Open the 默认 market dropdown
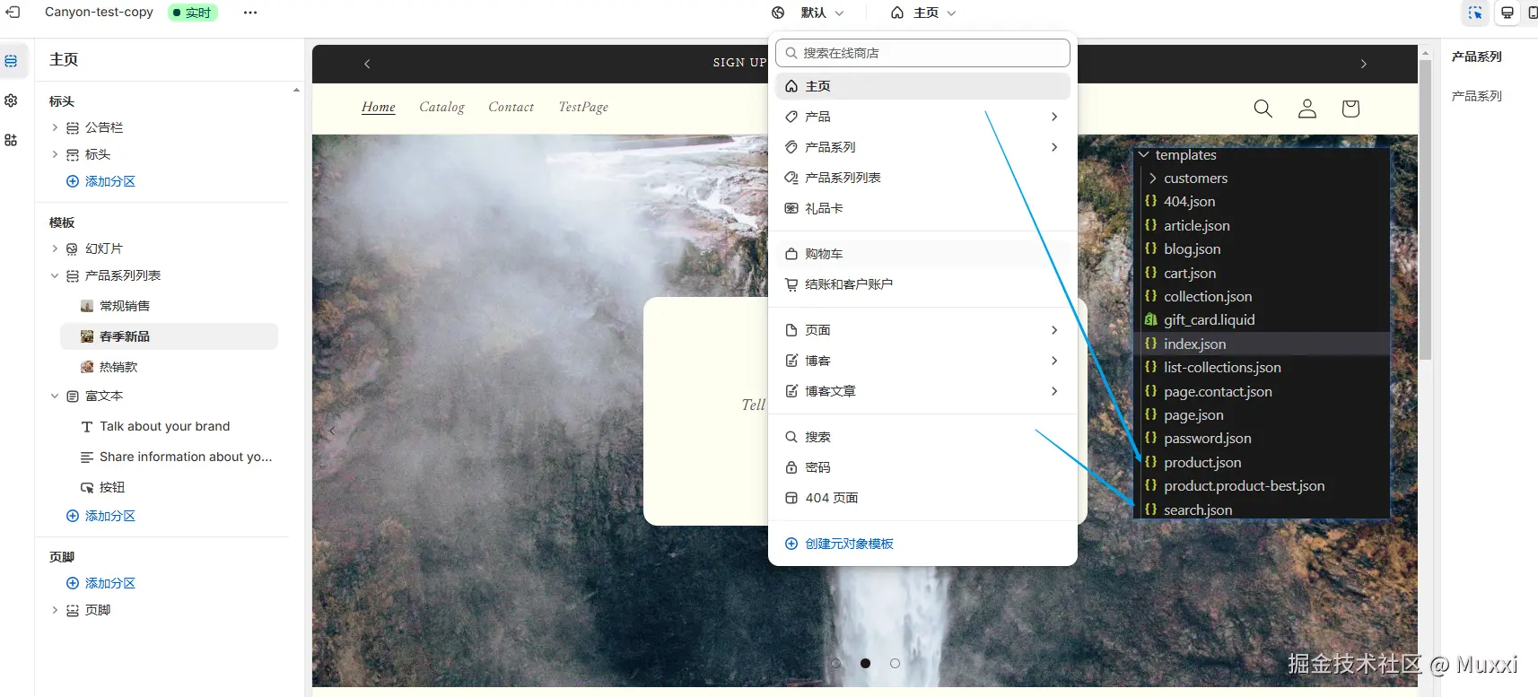The image size is (1538, 697). [x=821, y=13]
